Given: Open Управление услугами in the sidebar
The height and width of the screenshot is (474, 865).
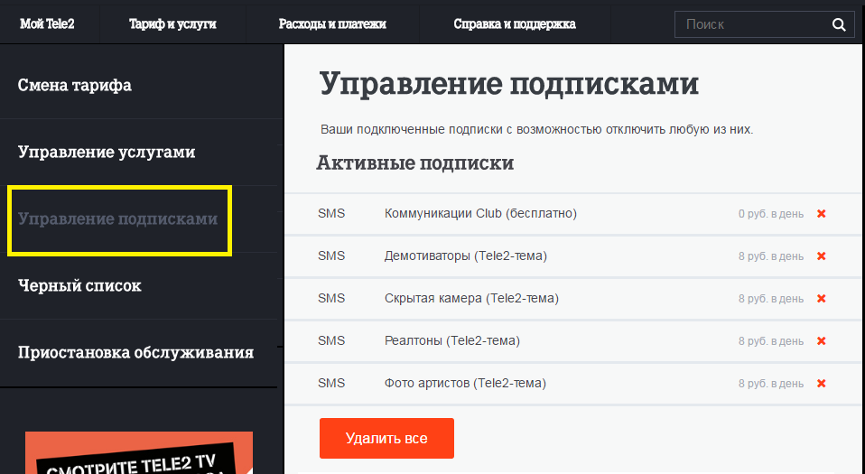Looking at the screenshot, I should point(107,152).
